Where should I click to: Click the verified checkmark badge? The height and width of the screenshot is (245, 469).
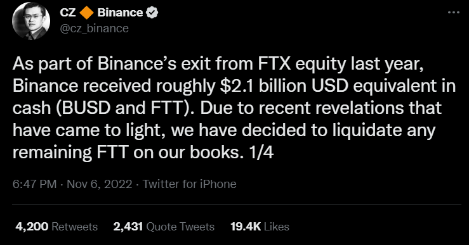pyautogui.click(x=152, y=13)
